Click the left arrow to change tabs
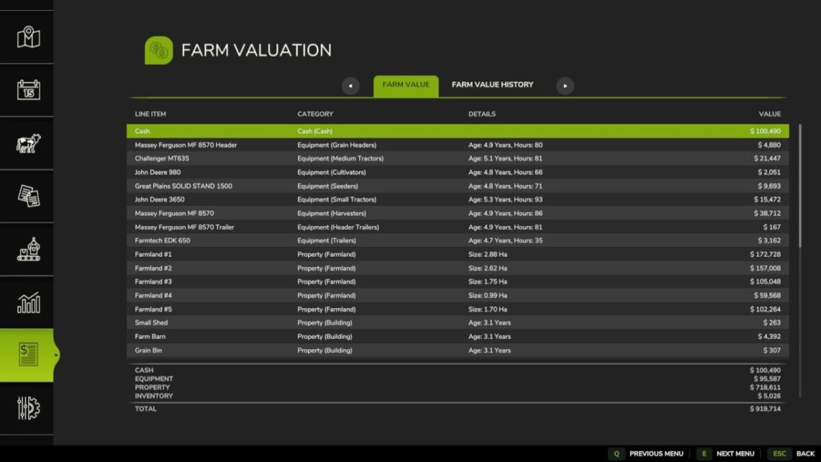Screen dimensions: 821x462 (x=350, y=85)
